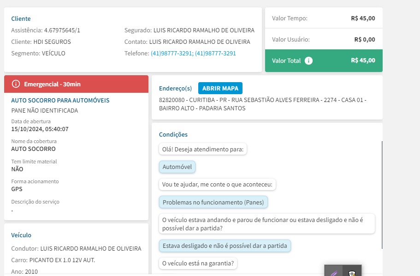Select 'Estava desligado e não é possível' chip
The height and width of the screenshot is (276, 420).
pyautogui.click(x=225, y=246)
